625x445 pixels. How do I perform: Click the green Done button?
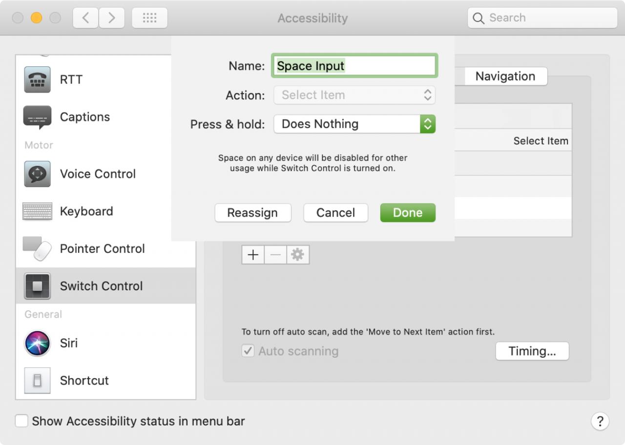pyautogui.click(x=408, y=213)
